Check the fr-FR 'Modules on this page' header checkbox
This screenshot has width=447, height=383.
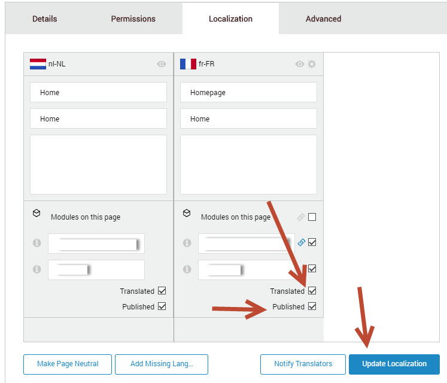pyautogui.click(x=312, y=217)
